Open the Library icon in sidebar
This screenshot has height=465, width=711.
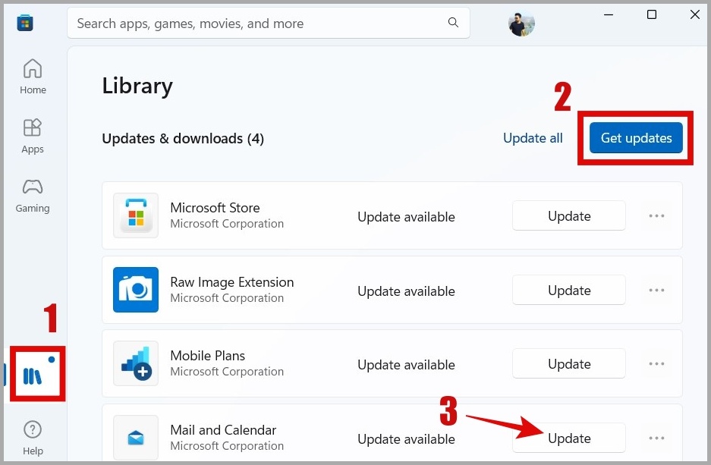pos(32,375)
